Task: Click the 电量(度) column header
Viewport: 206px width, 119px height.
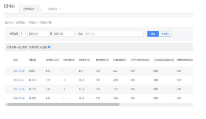Action: (x=32, y=60)
